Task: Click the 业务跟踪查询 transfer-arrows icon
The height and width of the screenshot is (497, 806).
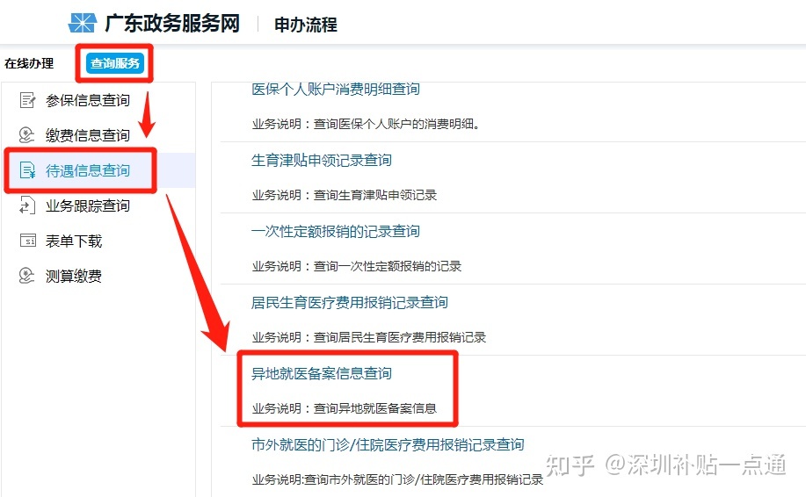Action: click(x=27, y=205)
